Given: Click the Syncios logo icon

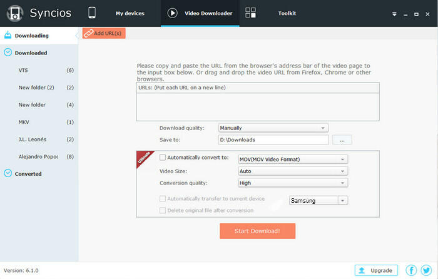Looking at the screenshot, I should 15,13.
